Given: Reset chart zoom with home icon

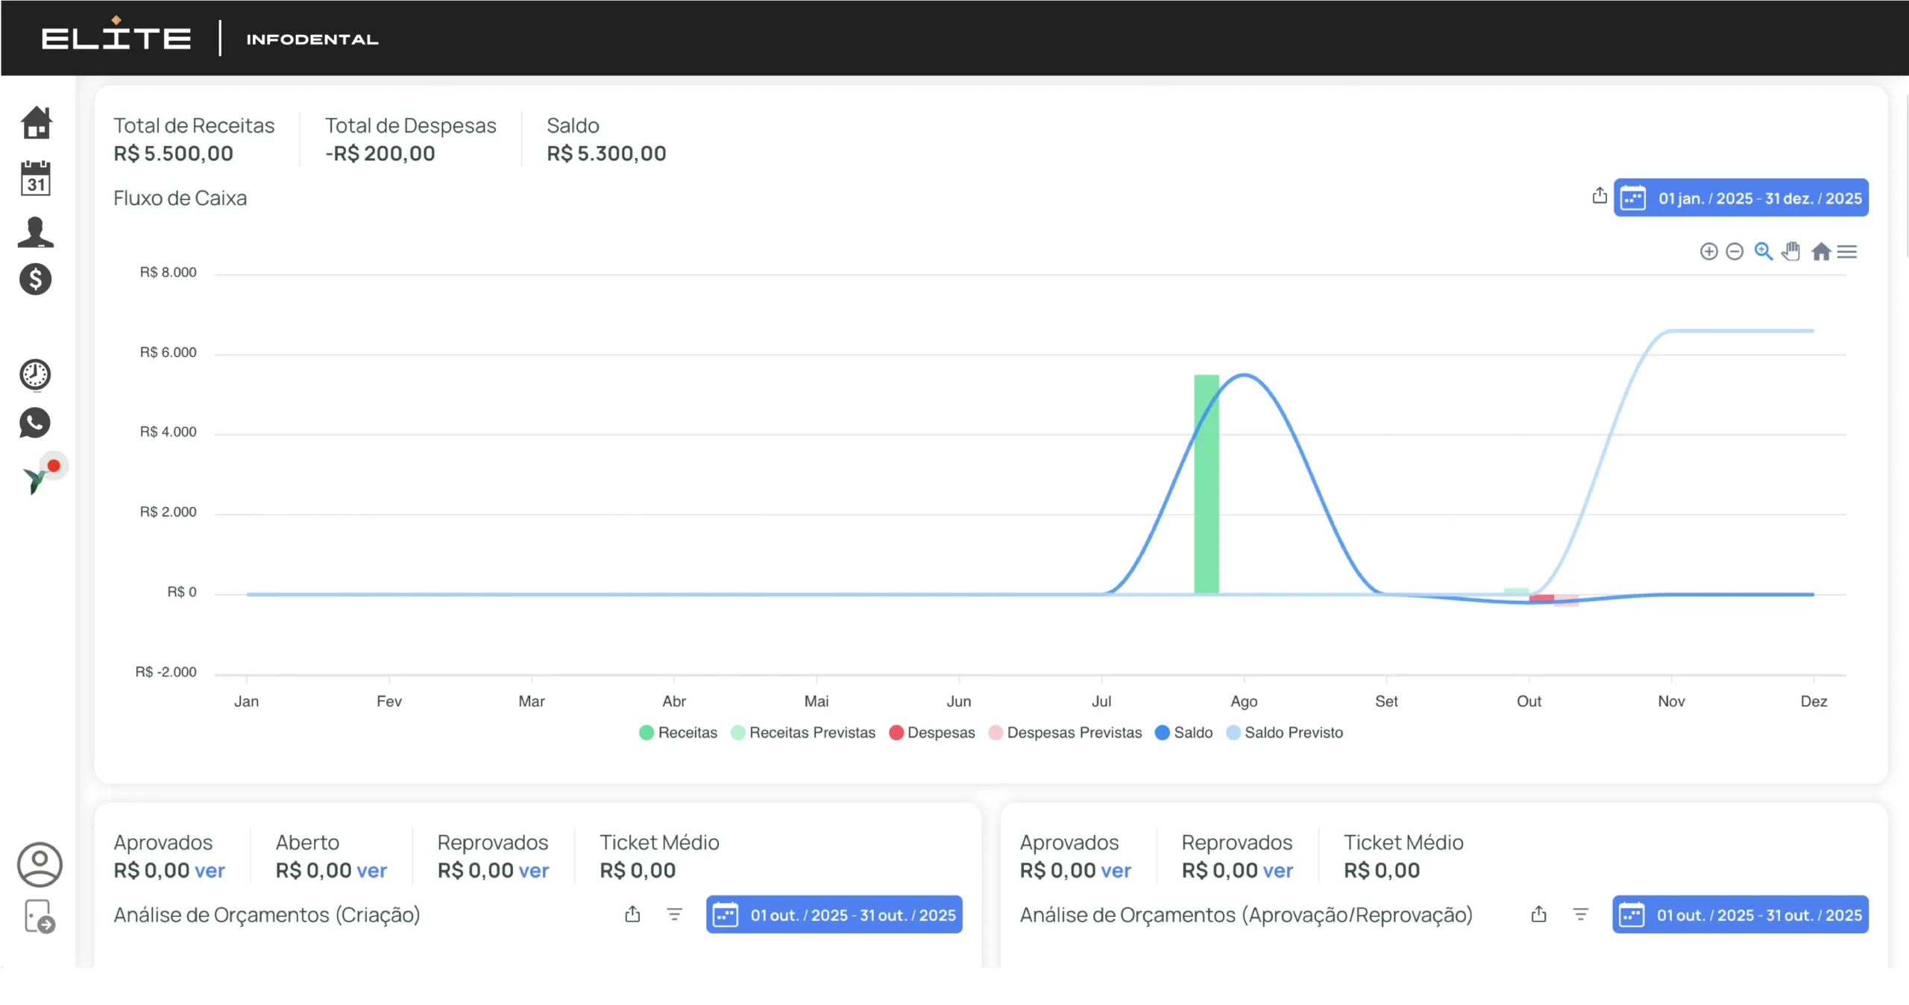Looking at the screenshot, I should click(x=1821, y=252).
